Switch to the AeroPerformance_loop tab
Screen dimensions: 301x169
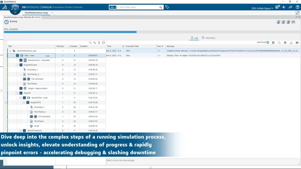point(36,13)
